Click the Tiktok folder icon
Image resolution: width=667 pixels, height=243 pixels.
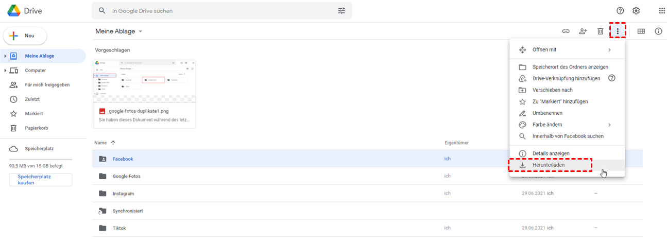[102, 228]
